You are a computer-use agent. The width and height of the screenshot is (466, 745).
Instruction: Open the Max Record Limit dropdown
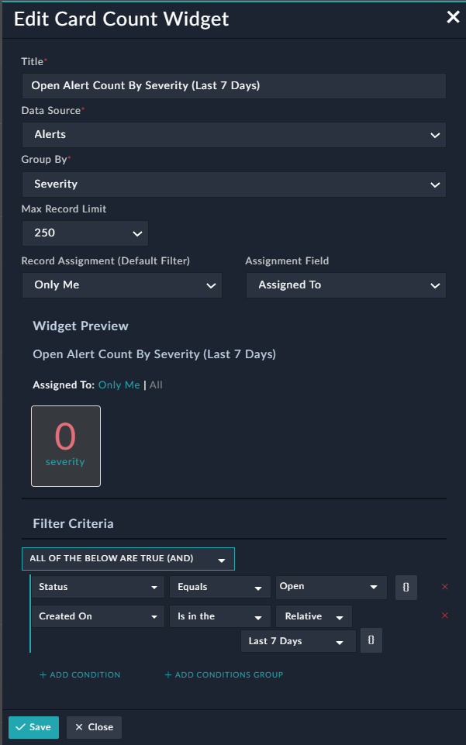pyautogui.click(x=85, y=233)
